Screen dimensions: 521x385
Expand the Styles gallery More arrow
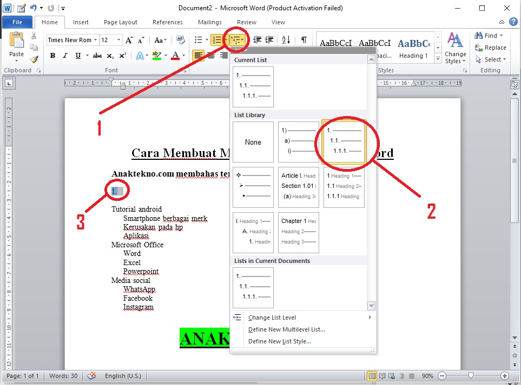tap(438, 59)
